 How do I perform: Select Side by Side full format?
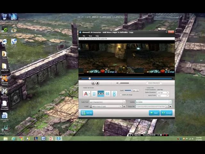(101, 94)
